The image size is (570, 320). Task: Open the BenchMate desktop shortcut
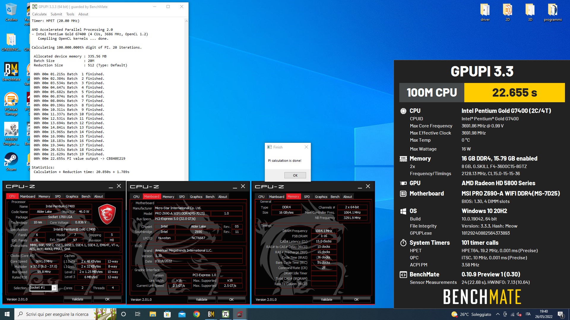11,72
